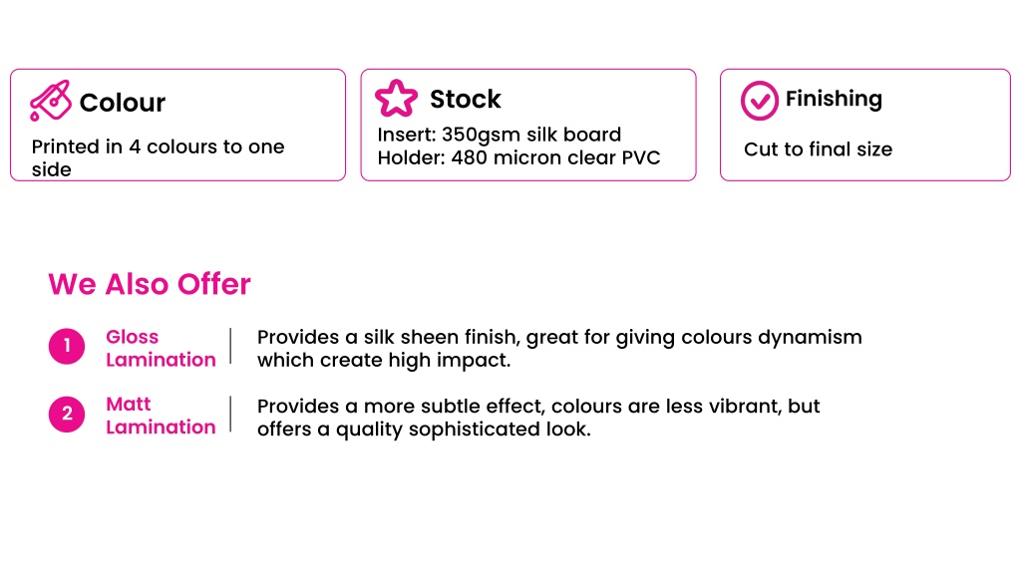This screenshot has height=574, width=1021.
Task: Click the We Also Offer heading
Action: click(150, 284)
